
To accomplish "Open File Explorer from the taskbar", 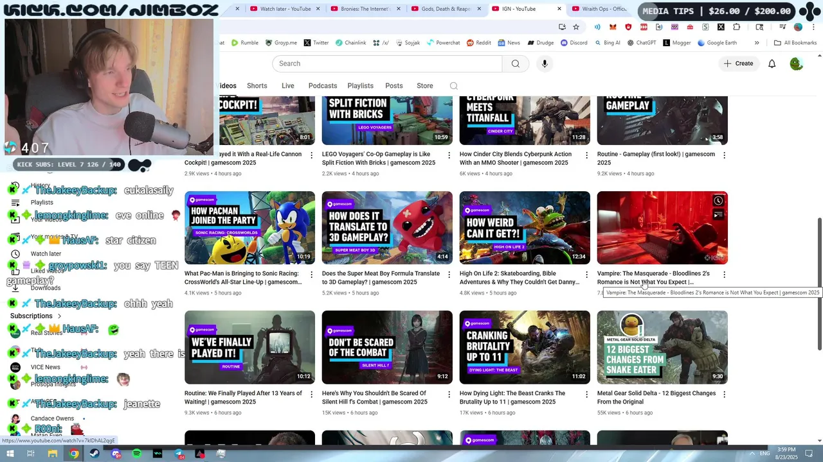I will coord(53,454).
